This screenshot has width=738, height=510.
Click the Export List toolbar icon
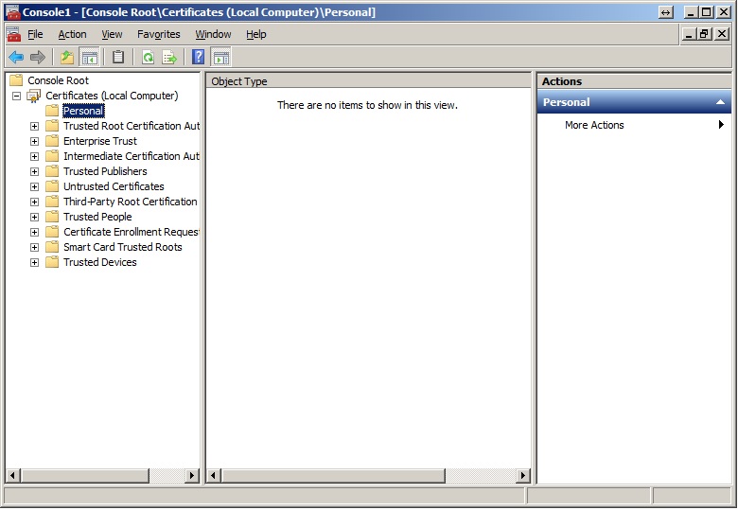[169, 58]
